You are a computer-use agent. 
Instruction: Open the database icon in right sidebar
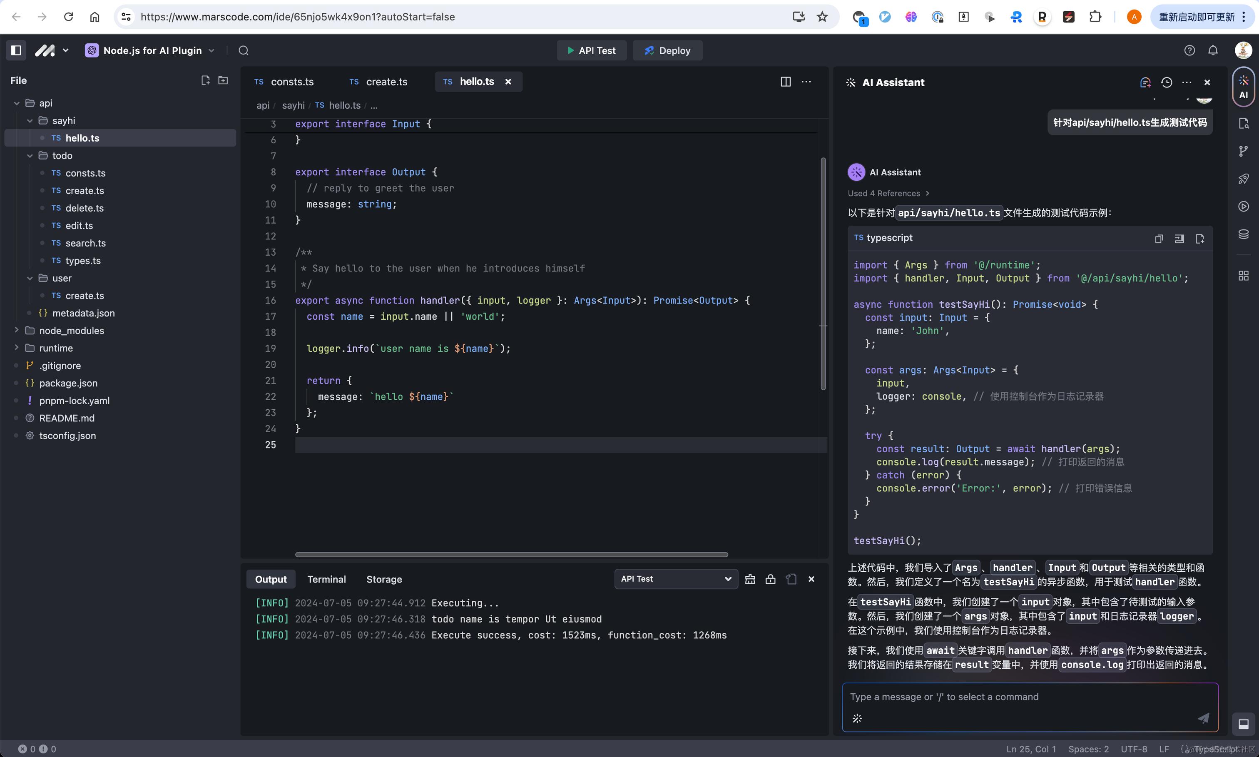[1243, 234]
